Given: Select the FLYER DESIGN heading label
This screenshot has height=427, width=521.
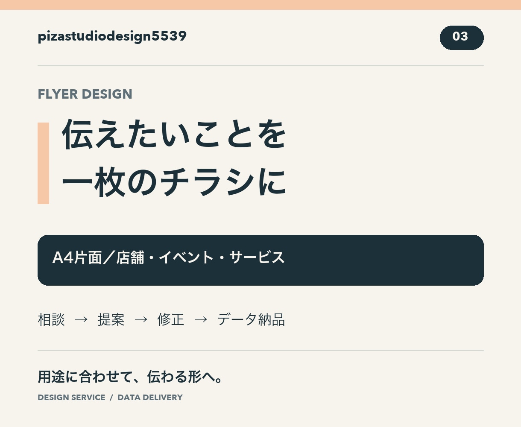Looking at the screenshot, I should (x=85, y=94).
